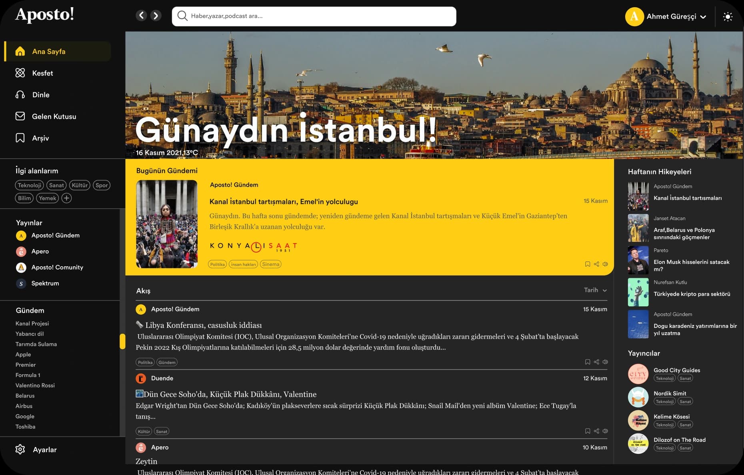Go back with the left arrow button
Viewport: 744px width, 475px height.
pyautogui.click(x=141, y=16)
